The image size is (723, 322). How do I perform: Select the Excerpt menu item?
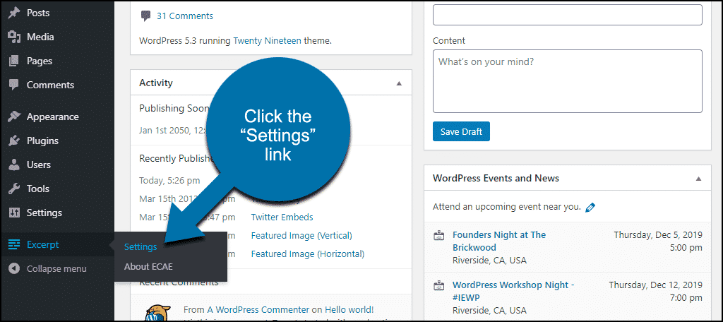[x=57, y=244]
